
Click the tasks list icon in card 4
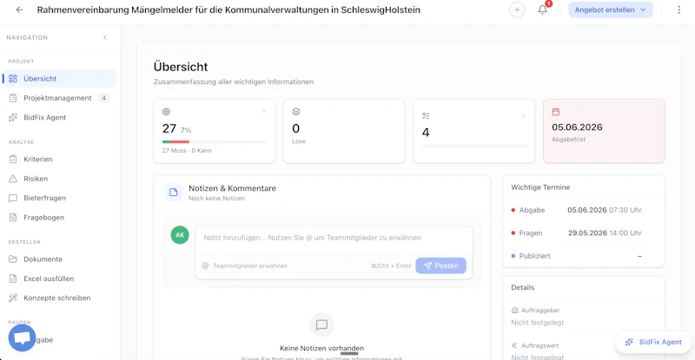[426, 115]
